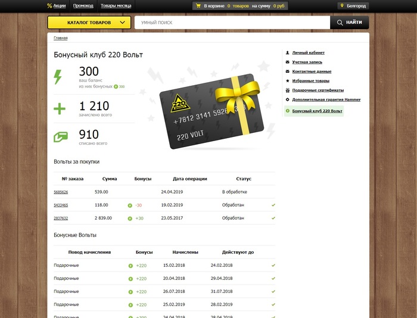The image size is (417, 318).
Task: Click checkmark in the 15.02.2018 bonus row
Action: (x=273, y=265)
